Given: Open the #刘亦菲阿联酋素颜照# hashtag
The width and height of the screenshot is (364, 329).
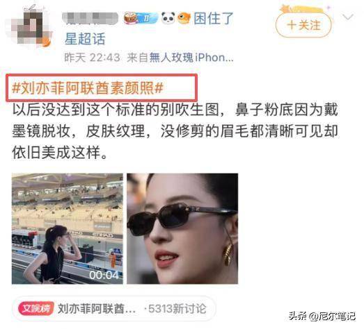Looking at the screenshot, I should pos(88,87).
